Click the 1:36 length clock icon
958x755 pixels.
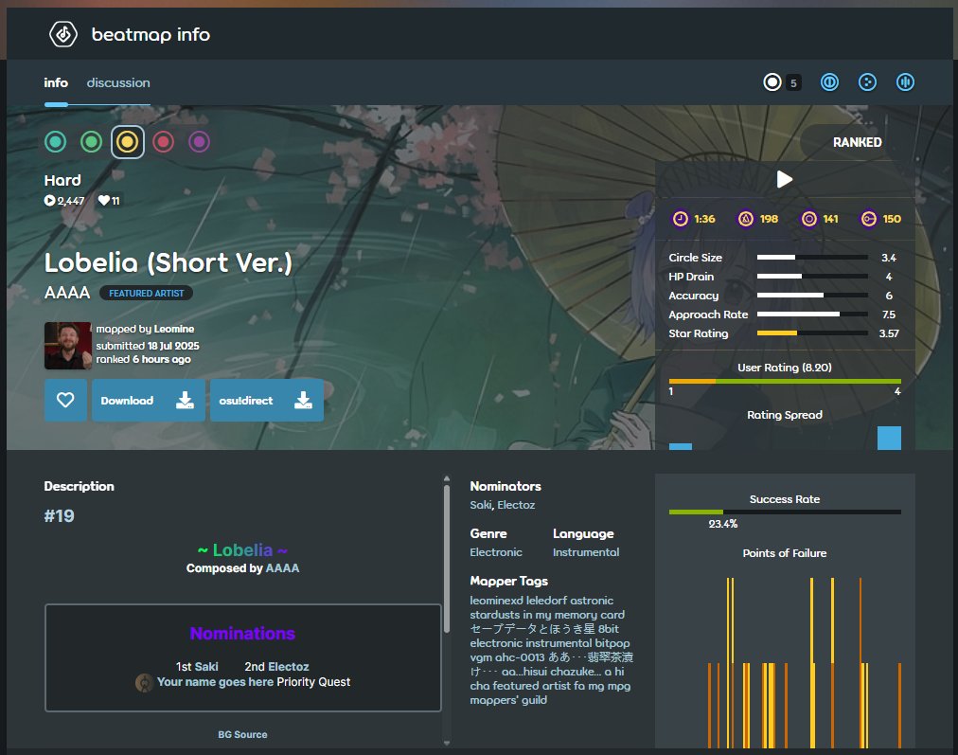click(680, 219)
